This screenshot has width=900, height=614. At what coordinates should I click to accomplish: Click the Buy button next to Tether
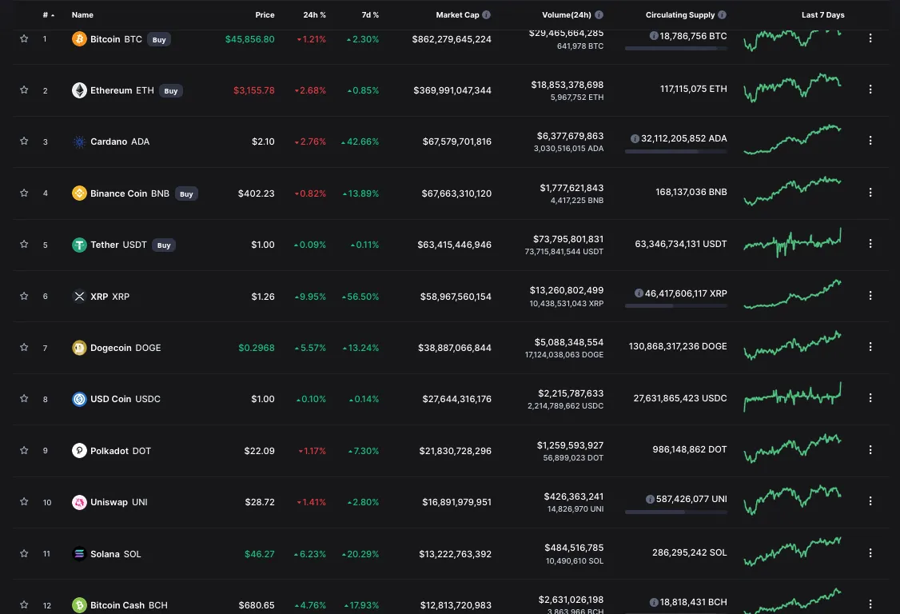(x=164, y=245)
